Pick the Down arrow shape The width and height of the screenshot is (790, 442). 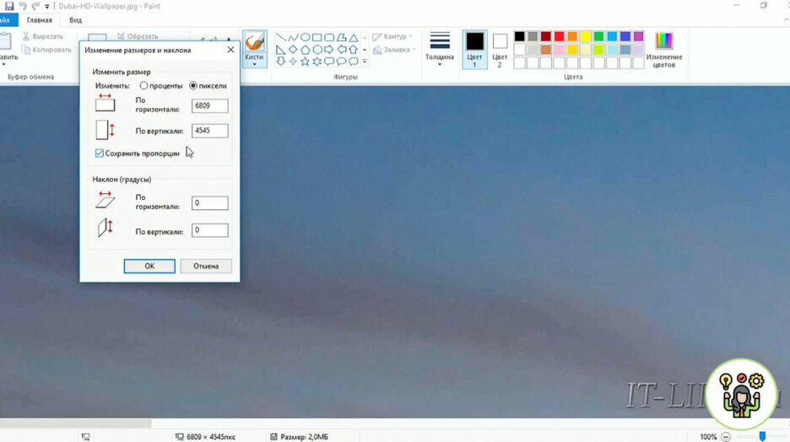click(x=280, y=62)
